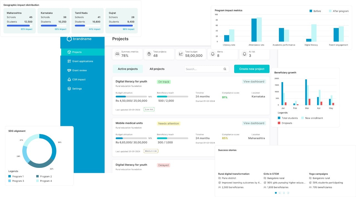
Task: Click the Projects cube icon in sidebar
Action: point(69,52)
